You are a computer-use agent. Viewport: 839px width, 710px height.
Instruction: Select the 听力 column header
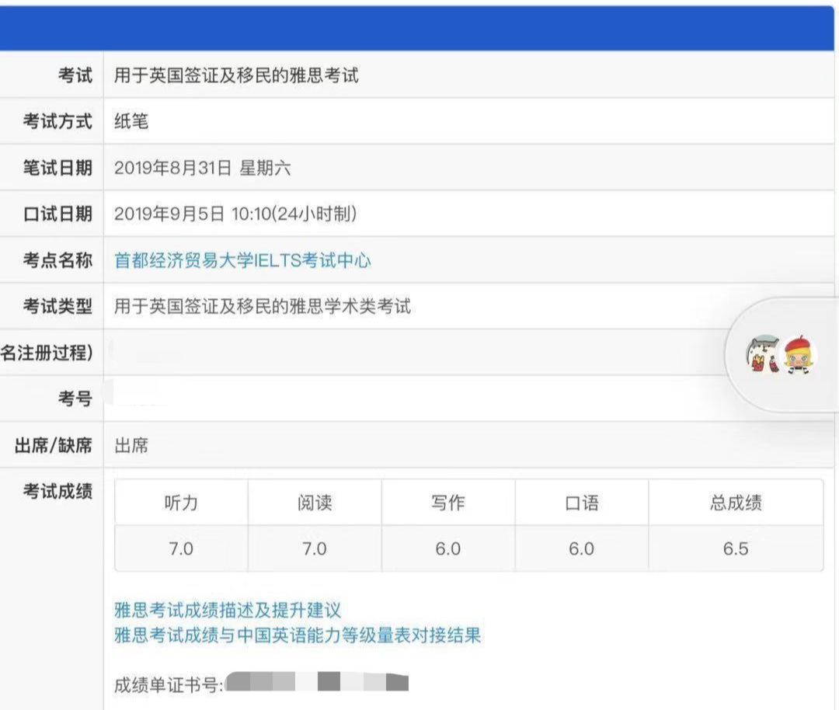(181, 503)
